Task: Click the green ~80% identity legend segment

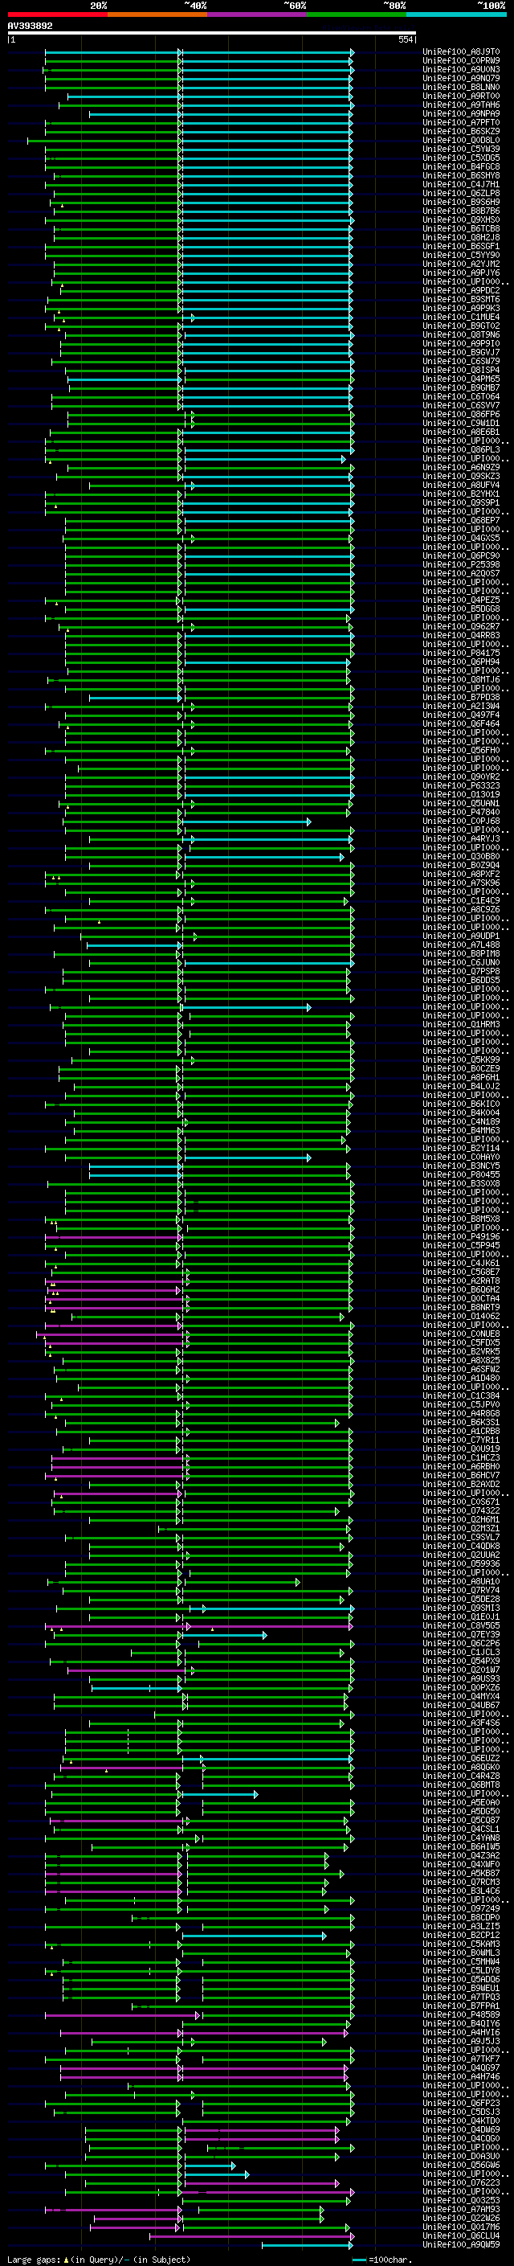Action: click(x=357, y=15)
